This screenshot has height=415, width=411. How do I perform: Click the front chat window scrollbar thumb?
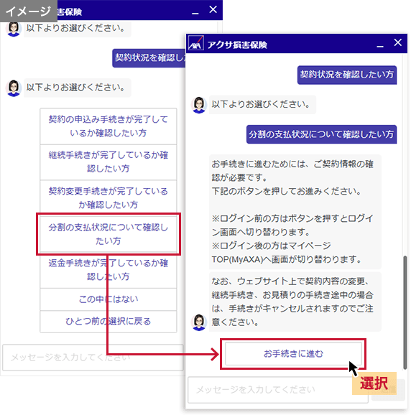pyautogui.click(x=405, y=312)
